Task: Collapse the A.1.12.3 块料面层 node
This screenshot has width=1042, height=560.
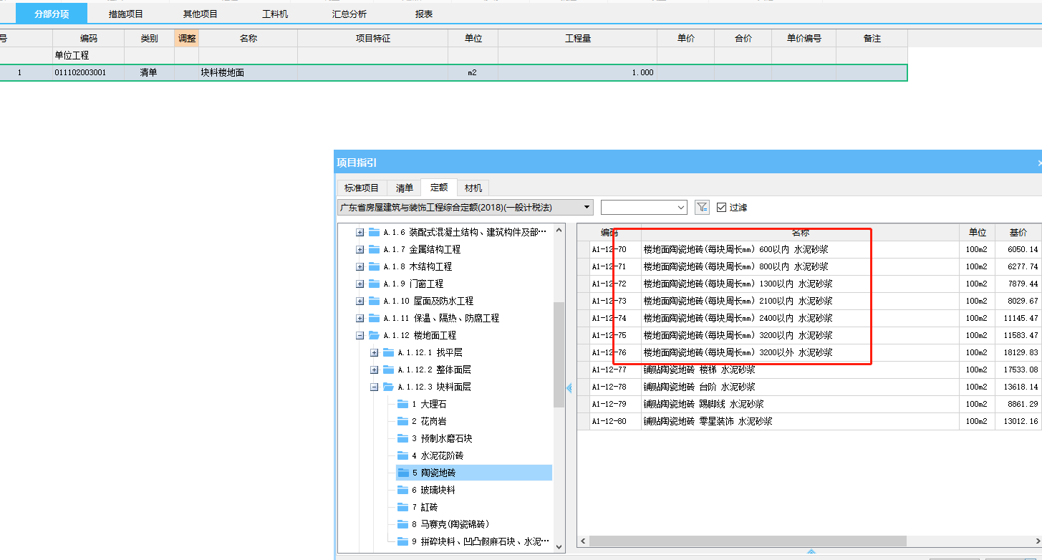Action: coord(375,387)
